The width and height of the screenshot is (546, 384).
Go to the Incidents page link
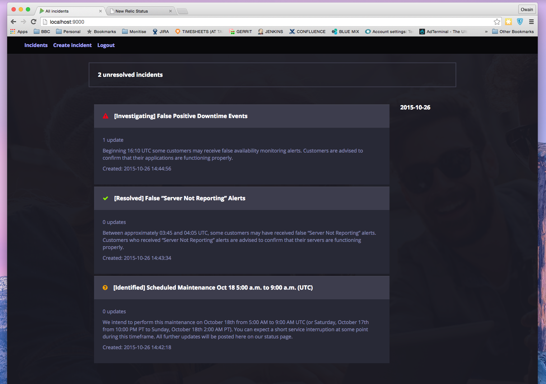point(36,45)
